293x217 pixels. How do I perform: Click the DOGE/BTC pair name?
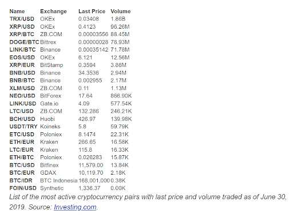pos(24,42)
